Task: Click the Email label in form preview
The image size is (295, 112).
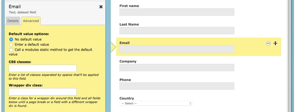Action: pos(125,43)
